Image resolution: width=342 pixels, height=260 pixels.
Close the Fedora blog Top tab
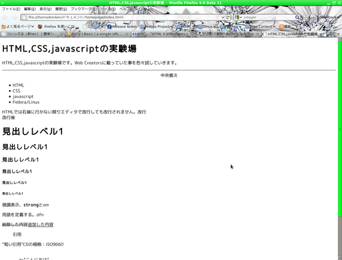click(258, 34)
